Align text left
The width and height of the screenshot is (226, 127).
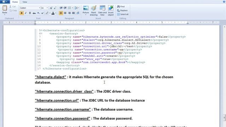pyautogui.click(x=61, y=13)
